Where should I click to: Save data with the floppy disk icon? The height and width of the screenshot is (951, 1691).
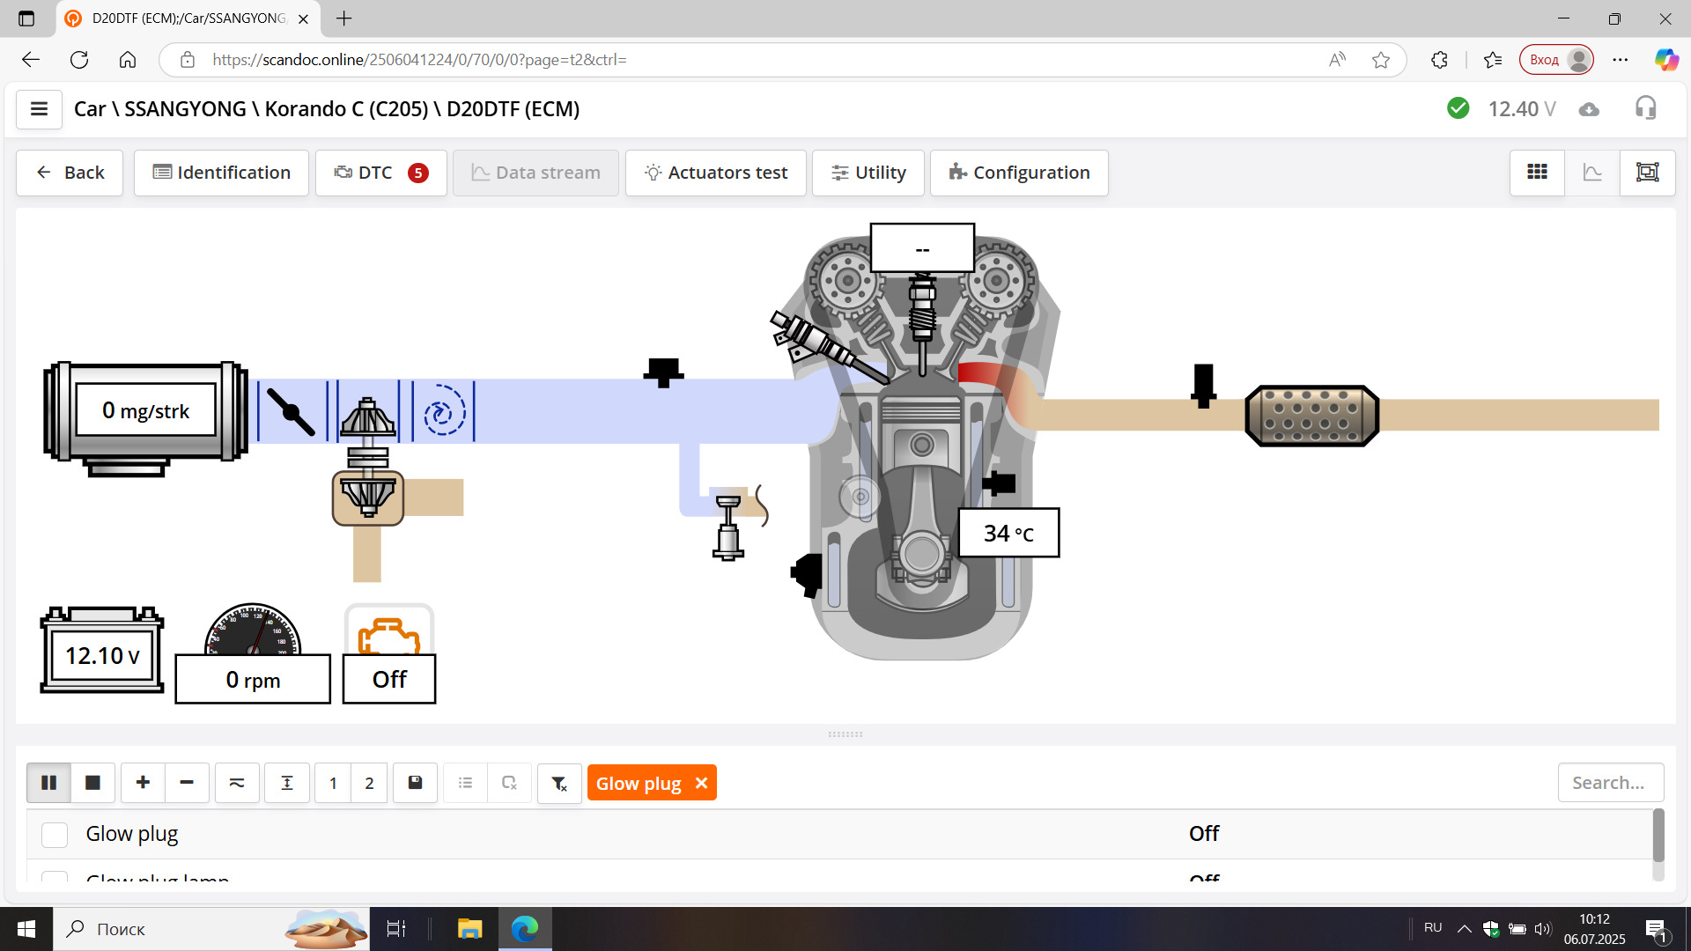415,783
